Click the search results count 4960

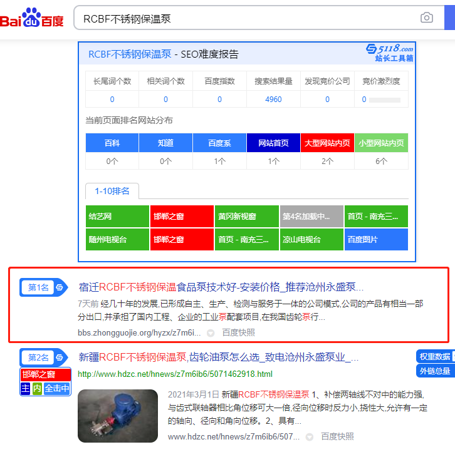(273, 100)
